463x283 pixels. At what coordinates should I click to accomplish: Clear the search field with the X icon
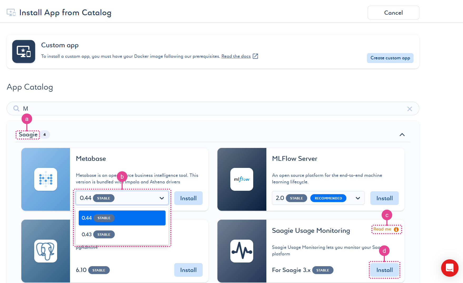(x=410, y=109)
